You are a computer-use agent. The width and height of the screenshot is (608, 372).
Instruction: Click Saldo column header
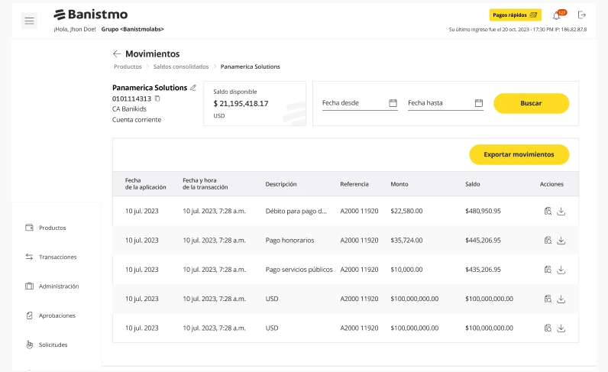click(x=472, y=184)
